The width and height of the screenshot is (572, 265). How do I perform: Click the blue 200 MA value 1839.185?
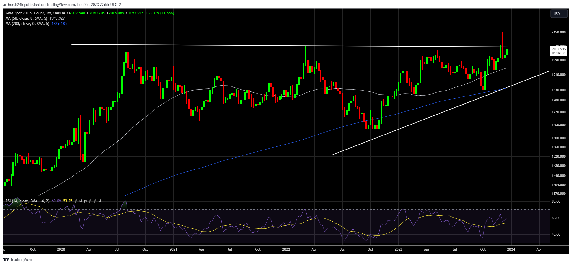59,24
